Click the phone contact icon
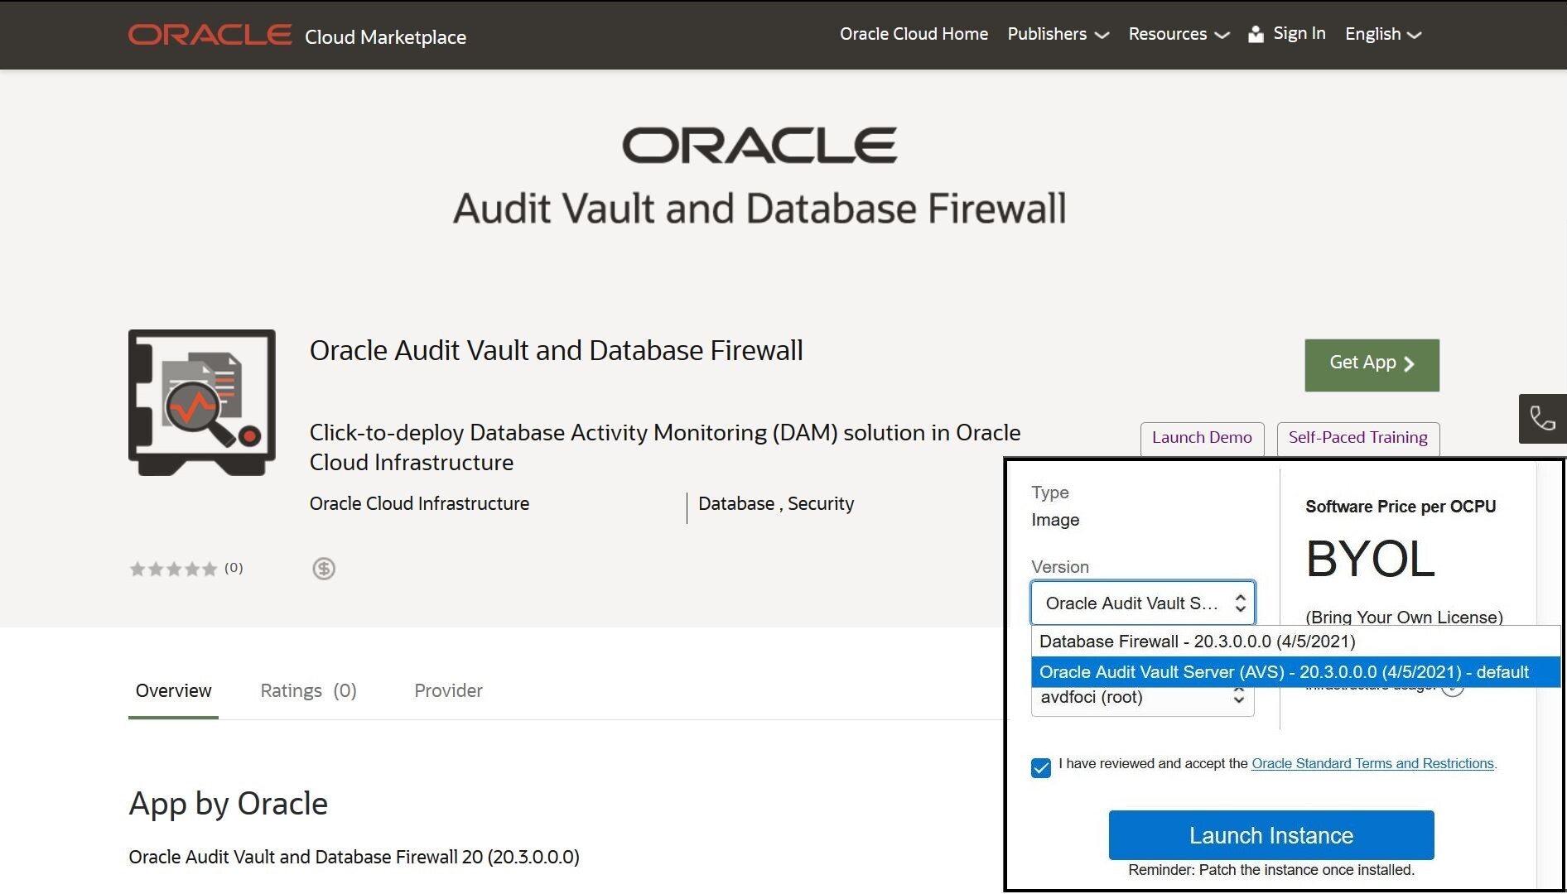1567x894 pixels. (x=1541, y=418)
